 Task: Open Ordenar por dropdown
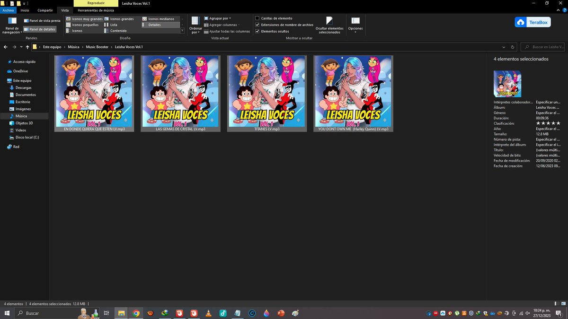point(195,25)
